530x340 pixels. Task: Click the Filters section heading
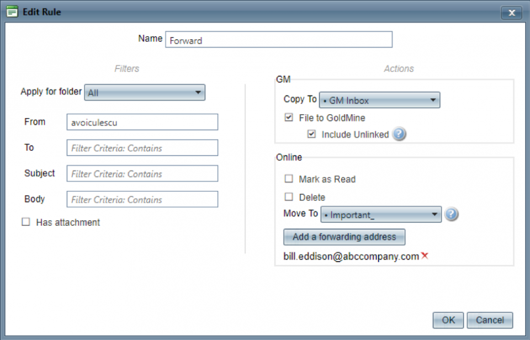[x=127, y=68]
